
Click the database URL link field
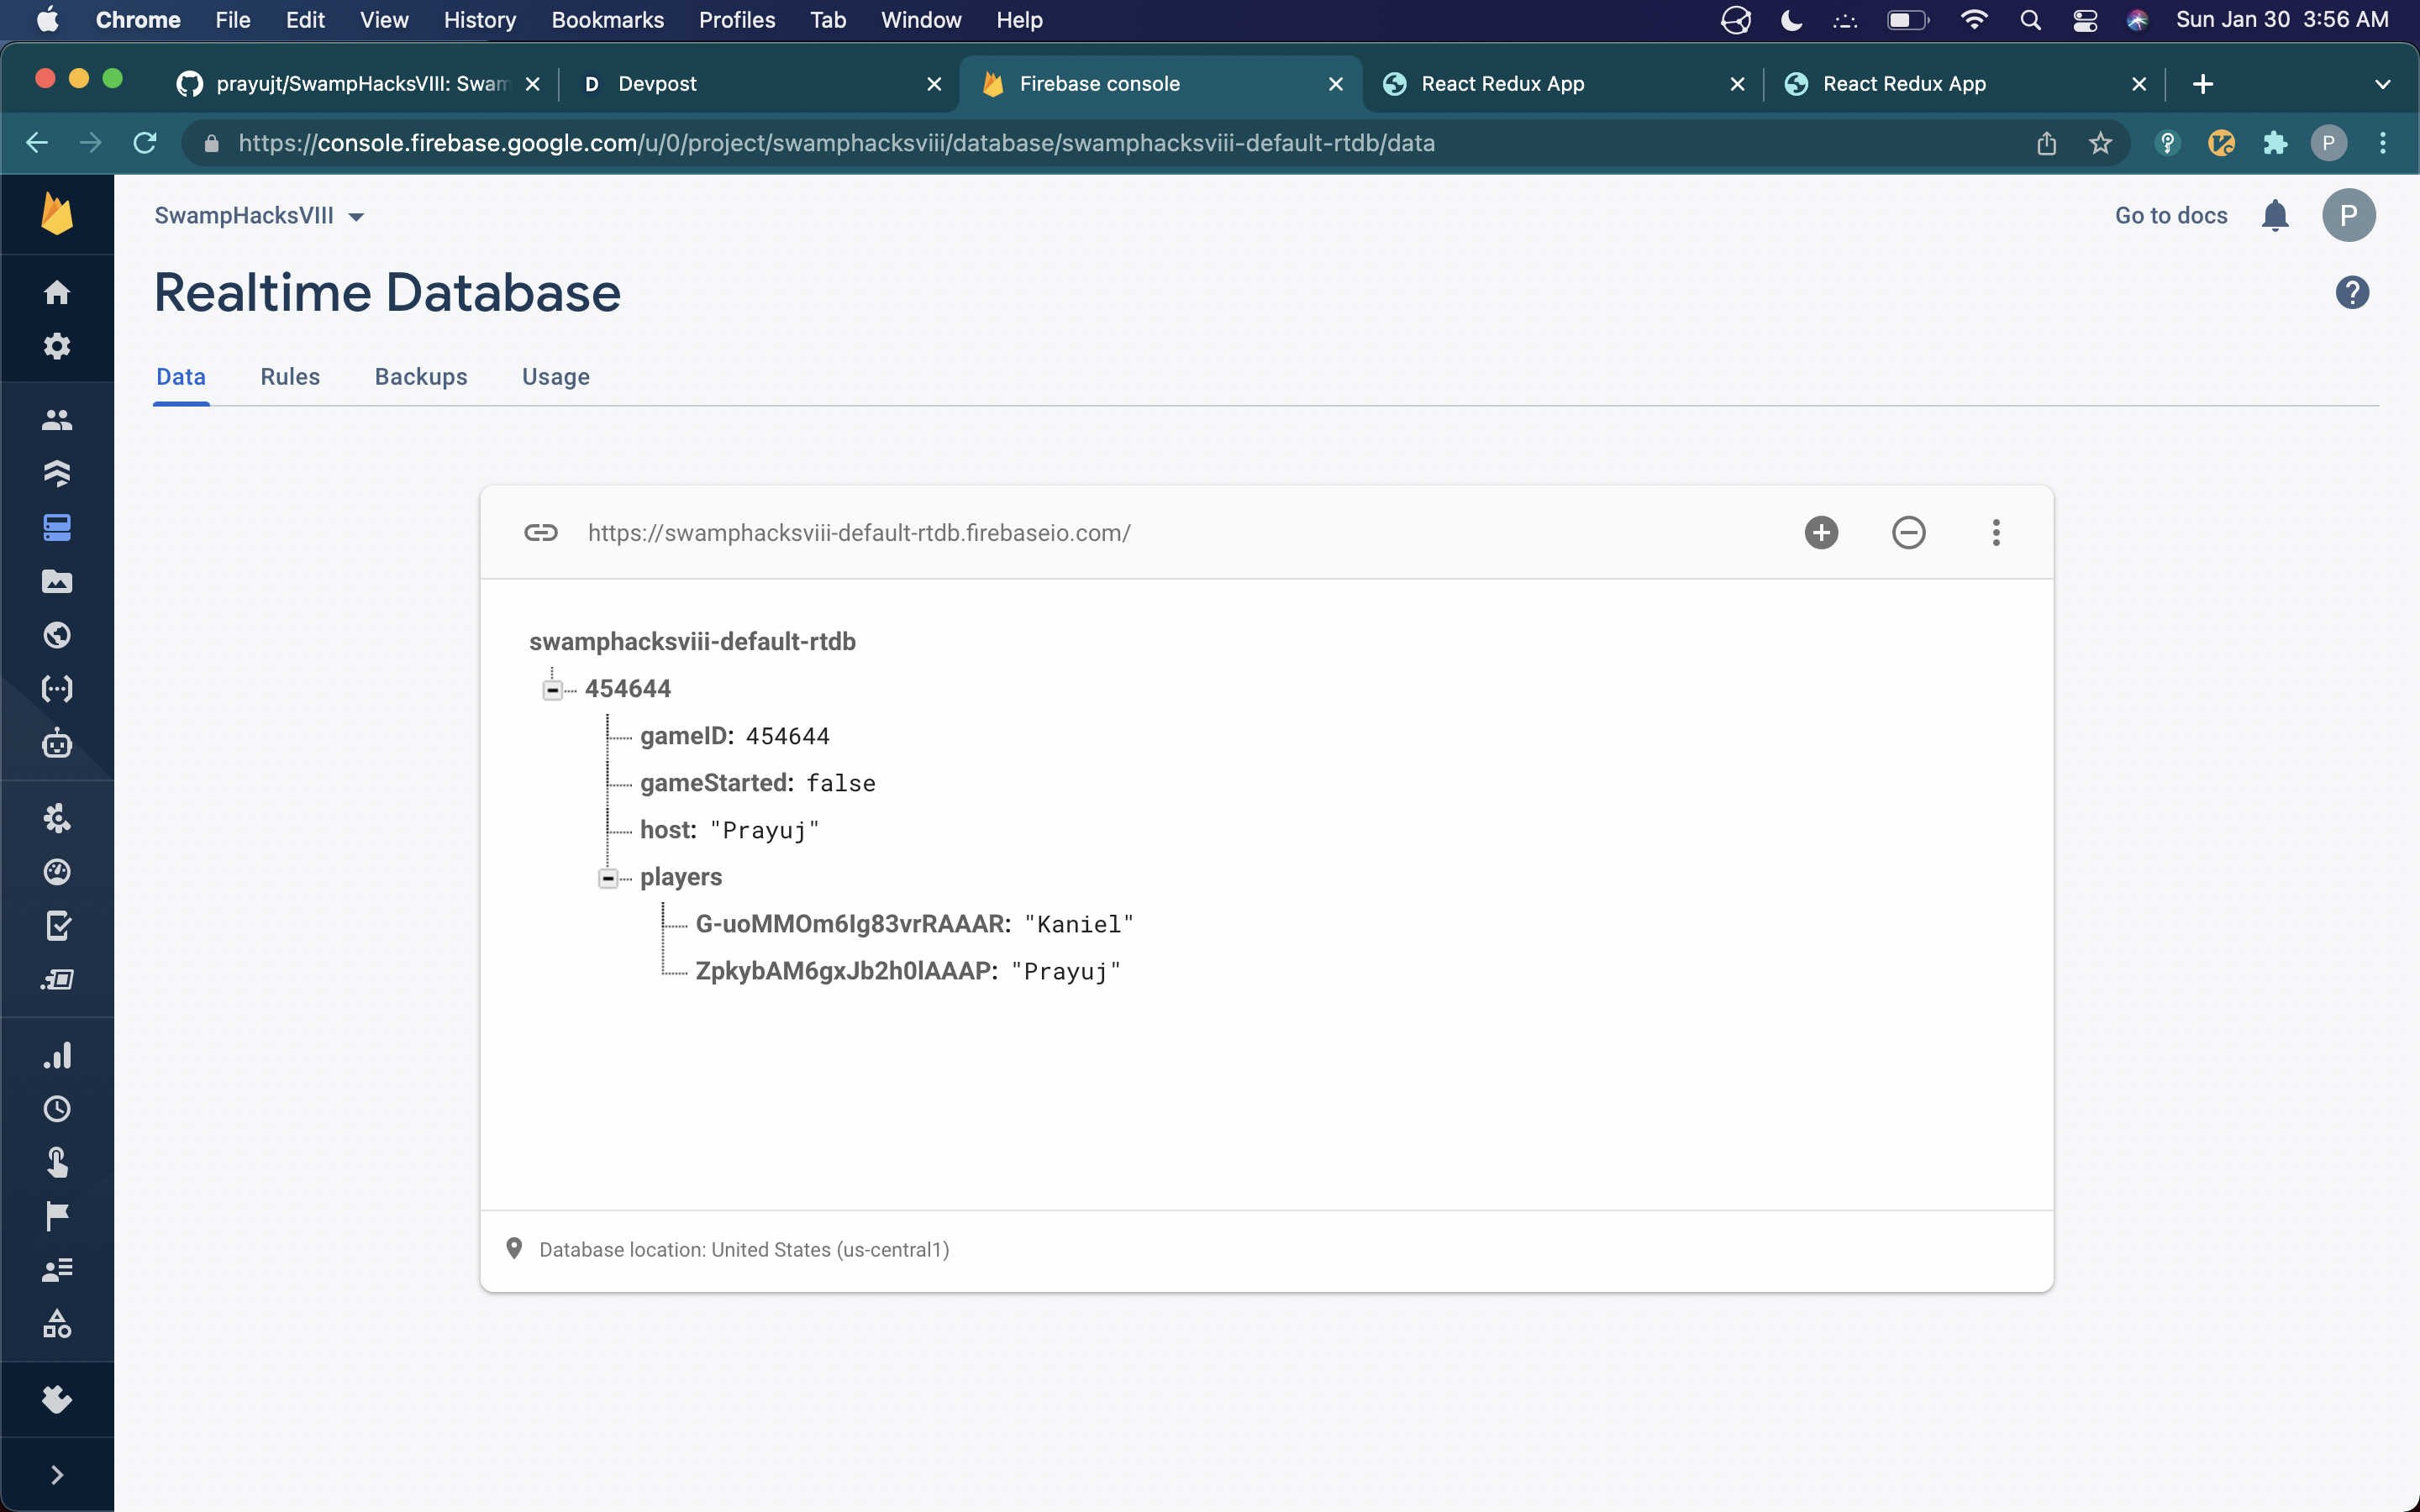point(858,533)
